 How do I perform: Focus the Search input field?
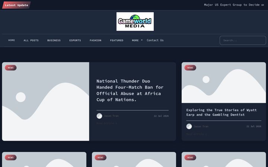point(243,40)
